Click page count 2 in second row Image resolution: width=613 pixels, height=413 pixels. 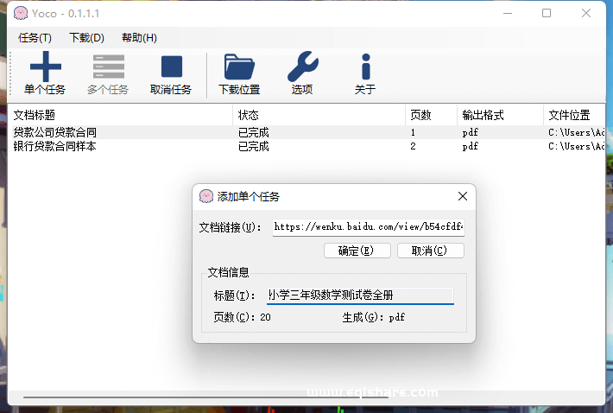(413, 146)
